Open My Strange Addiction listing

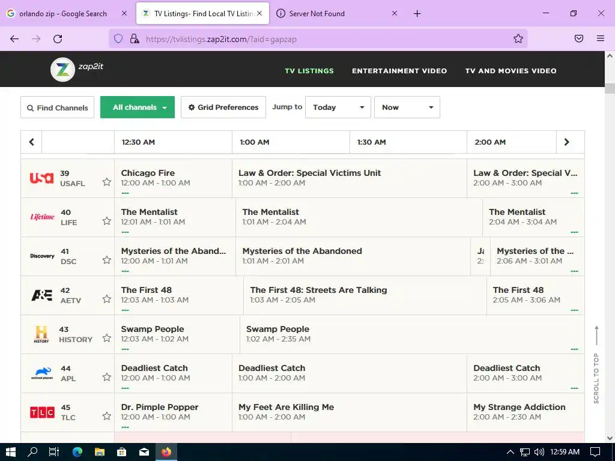click(x=525, y=412)
